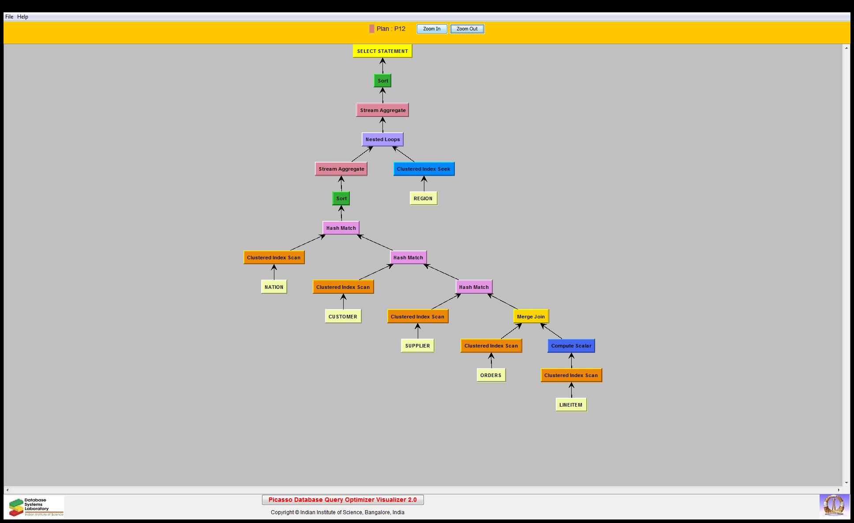Click the Clustered Index Seek node
Screen dimensions: 854x523
pos(423,169)
